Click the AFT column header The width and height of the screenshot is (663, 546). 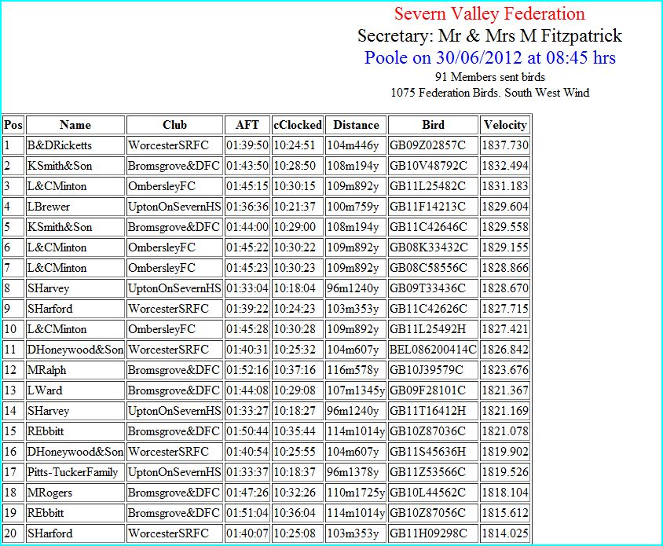247,125
